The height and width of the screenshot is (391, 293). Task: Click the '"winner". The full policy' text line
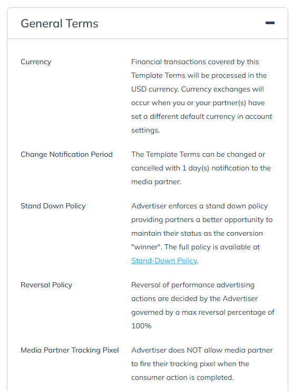pos(196,247)
